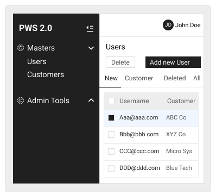Click the gear icon beside Masters
The width and height of the screenshot is (216, 196).
(21, 48)
